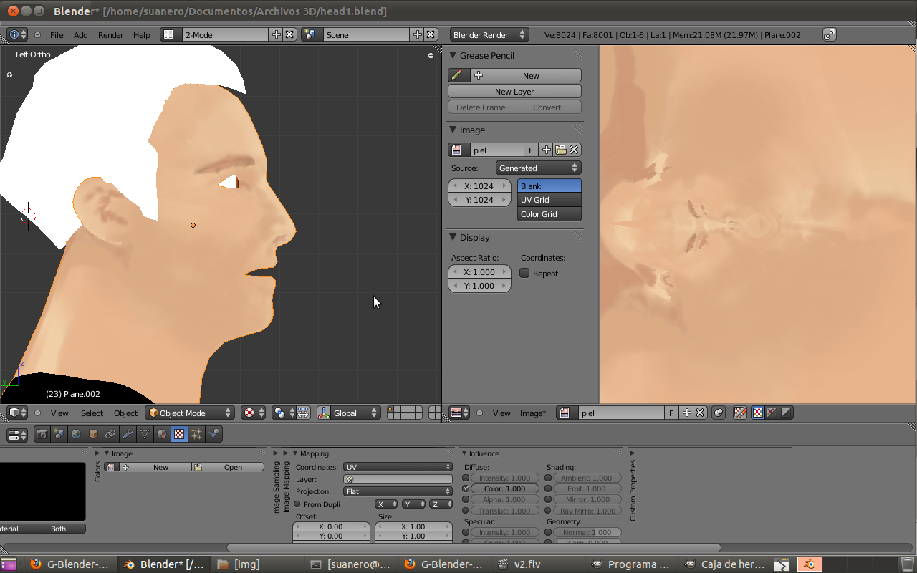Viewport: 917px width, 573px height.
Task: Click the Object Constraints chain icon
Action: click(110, 434)
